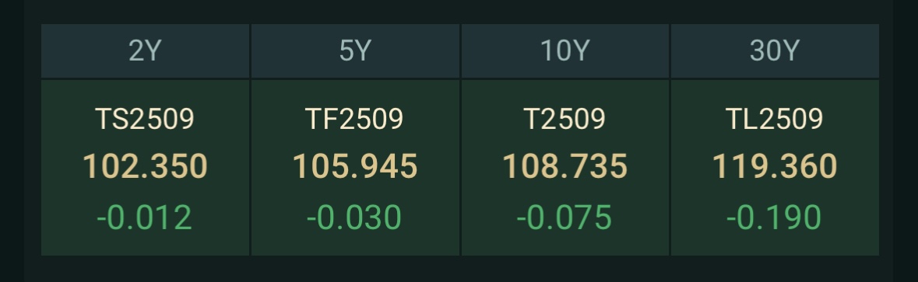Open the TS2509 contract name
This screenshot has height=282, width=918.
coord(145,119)
